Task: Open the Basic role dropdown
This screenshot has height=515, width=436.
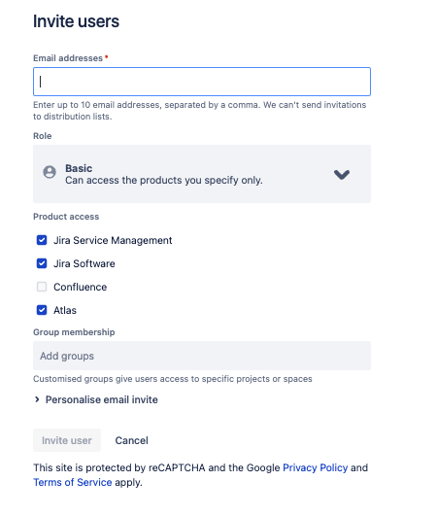Action: click(202, 174)
